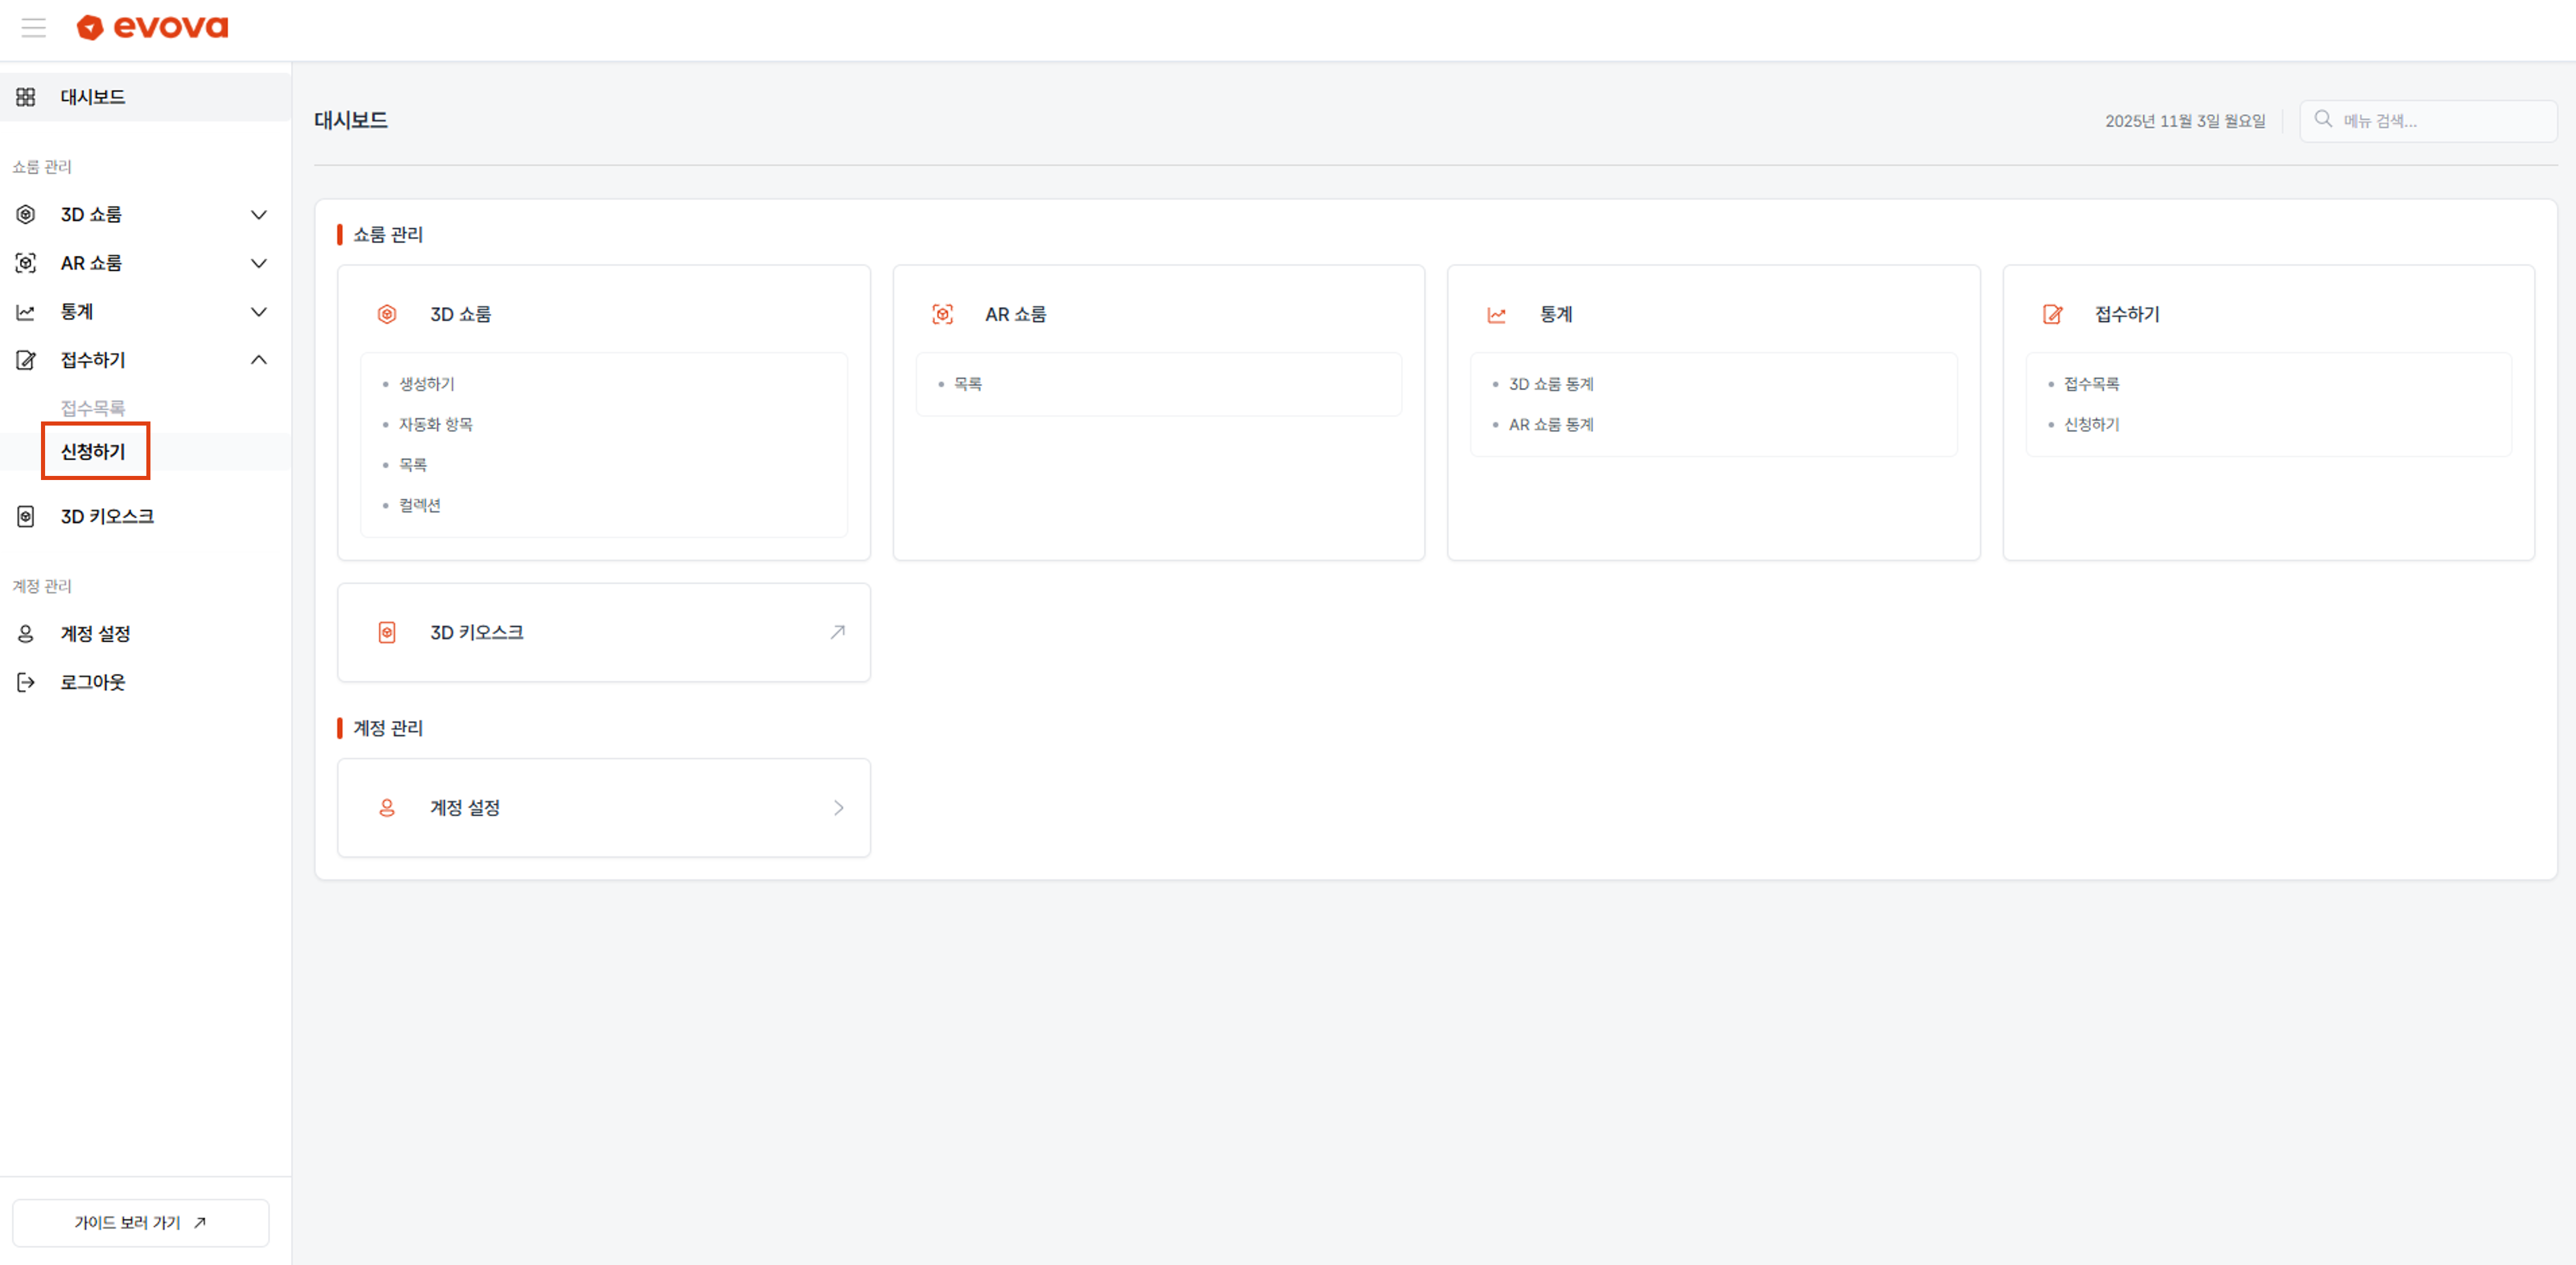This screenshot has width=2576, height=1265.
Task: Expand the AR 쇼룸 sidebar menu
Action: [258, 263]
